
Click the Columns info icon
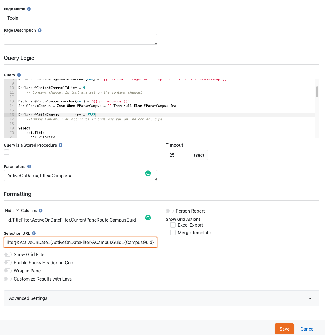tap(41, 211)
